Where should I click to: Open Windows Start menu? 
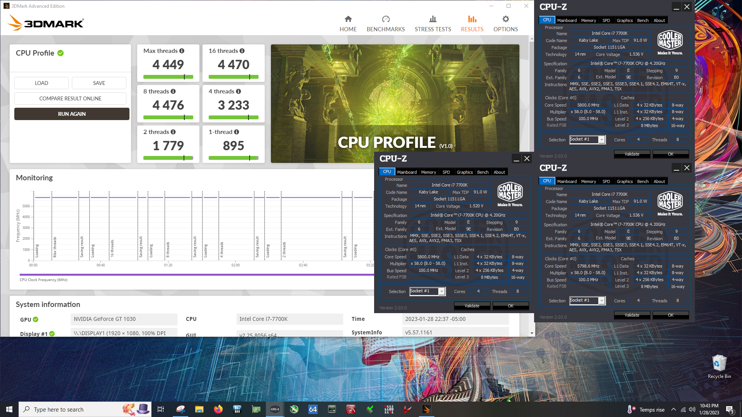click(9, 409)
